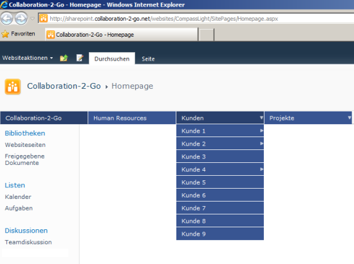
Task: Open the Collaboration-2-Go title link
Action: point(64,86)
